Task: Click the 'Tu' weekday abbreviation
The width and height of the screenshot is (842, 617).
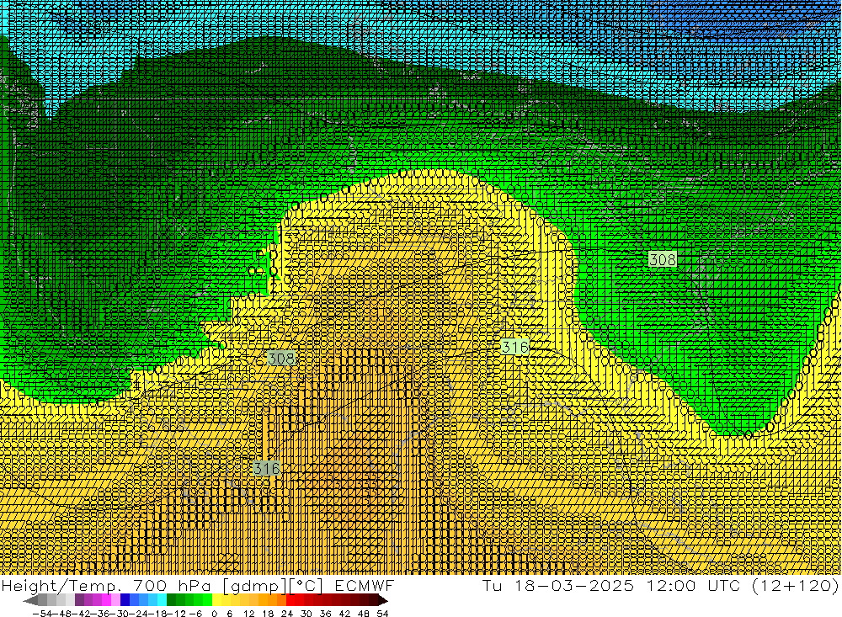Action: [493, 586]
